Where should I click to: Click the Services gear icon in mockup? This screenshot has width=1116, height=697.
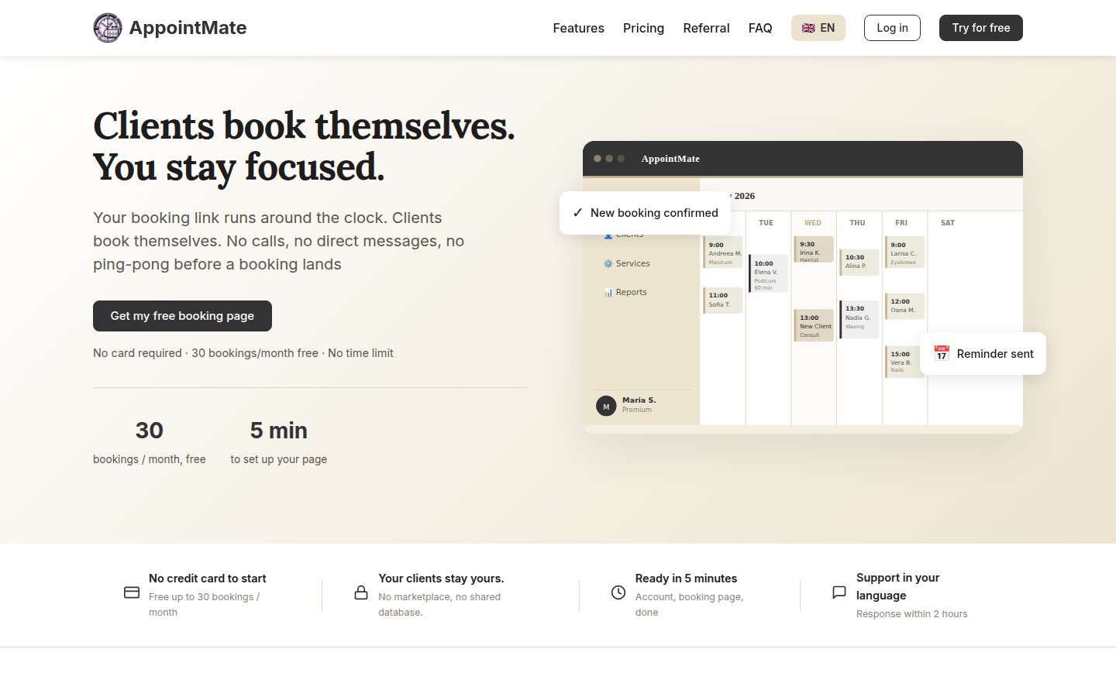click(608, 263)
